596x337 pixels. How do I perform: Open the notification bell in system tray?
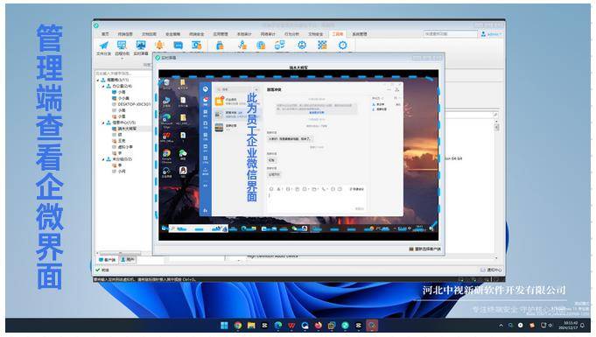[582, 326]
